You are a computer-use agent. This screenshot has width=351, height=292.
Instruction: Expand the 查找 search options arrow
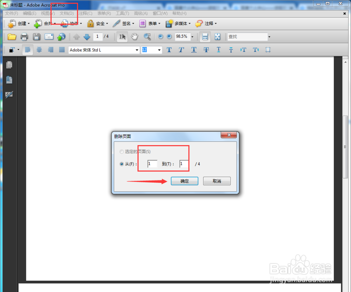pyautogui.click(x=269, y=37)
